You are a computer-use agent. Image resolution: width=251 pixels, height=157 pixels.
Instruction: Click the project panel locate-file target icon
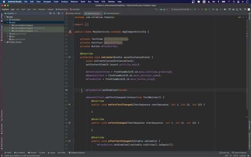pos(51,13)
